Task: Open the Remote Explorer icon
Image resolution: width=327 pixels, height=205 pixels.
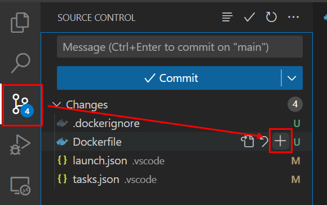Action: point(20,186)
